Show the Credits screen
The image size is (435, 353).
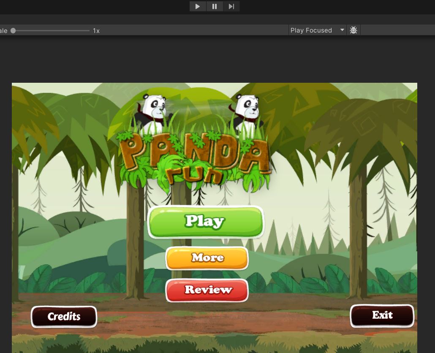(64, 316)
